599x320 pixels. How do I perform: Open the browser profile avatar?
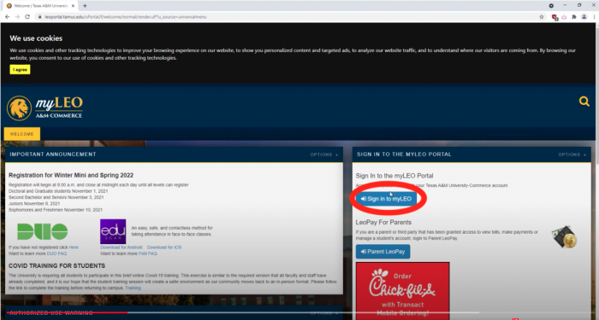(584, 17)
